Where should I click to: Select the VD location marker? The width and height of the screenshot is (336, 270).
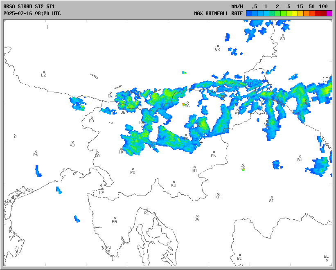point(72,142)
